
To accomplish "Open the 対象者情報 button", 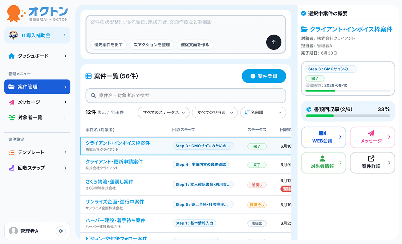I will [324, 163].
